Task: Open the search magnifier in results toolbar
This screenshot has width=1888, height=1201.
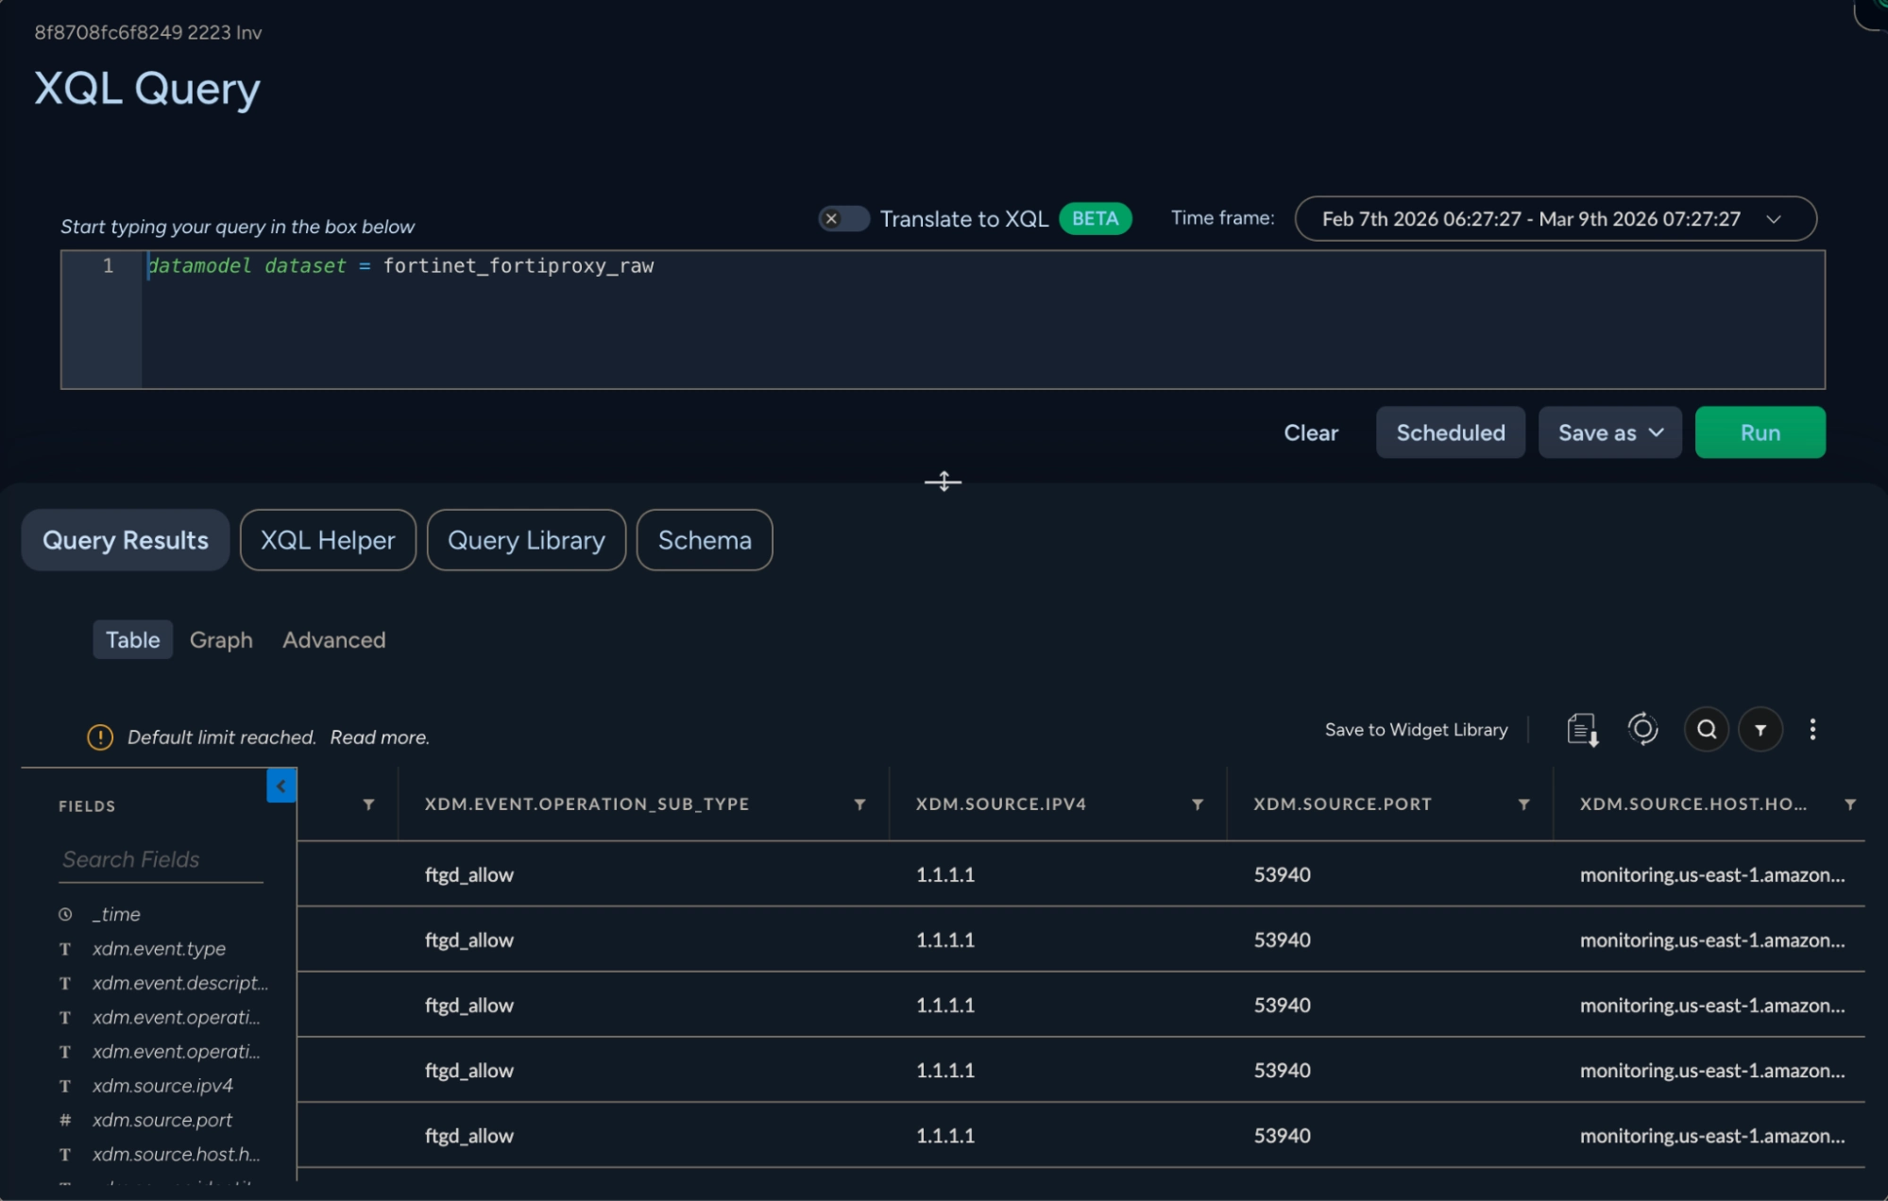Action: 1706,729
